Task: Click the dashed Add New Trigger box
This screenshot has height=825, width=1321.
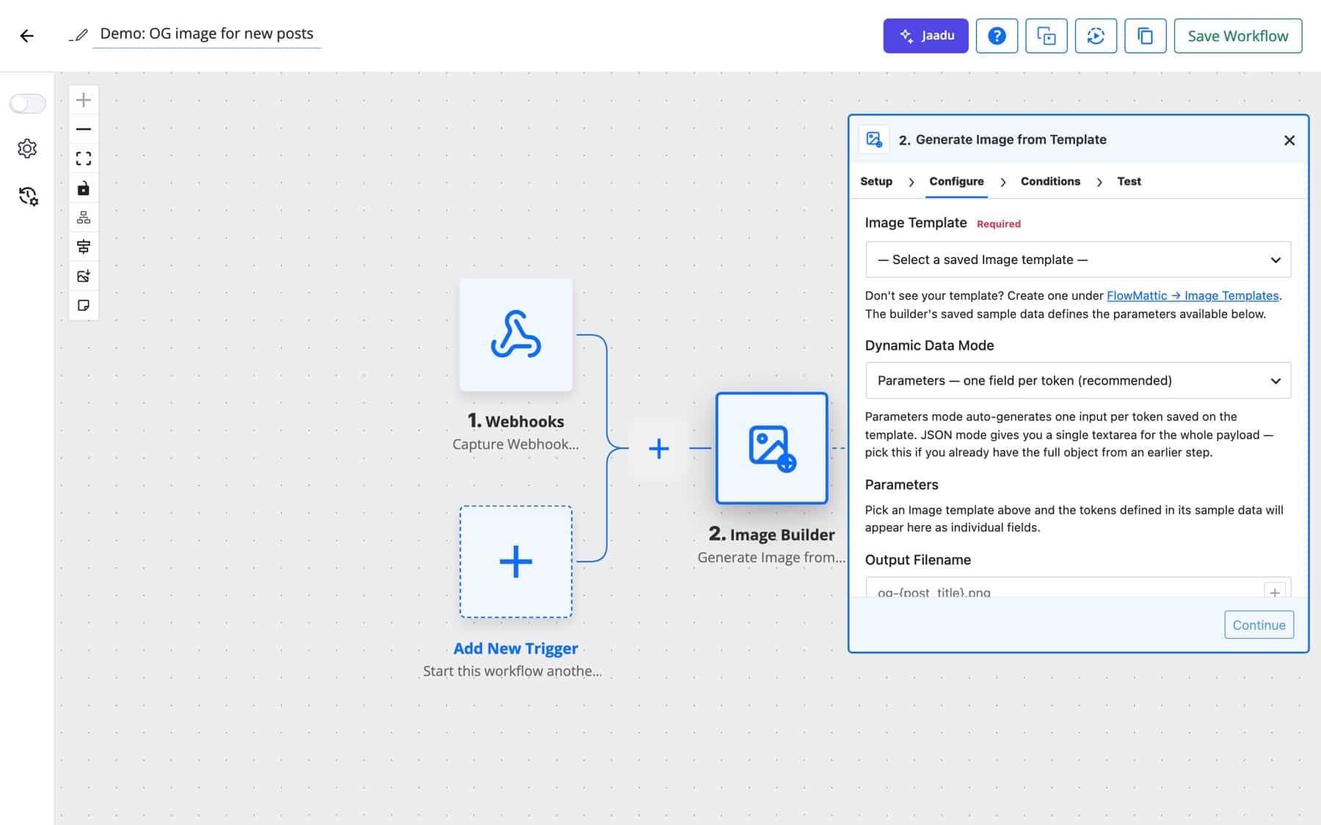Action: [x=516, y=562]
